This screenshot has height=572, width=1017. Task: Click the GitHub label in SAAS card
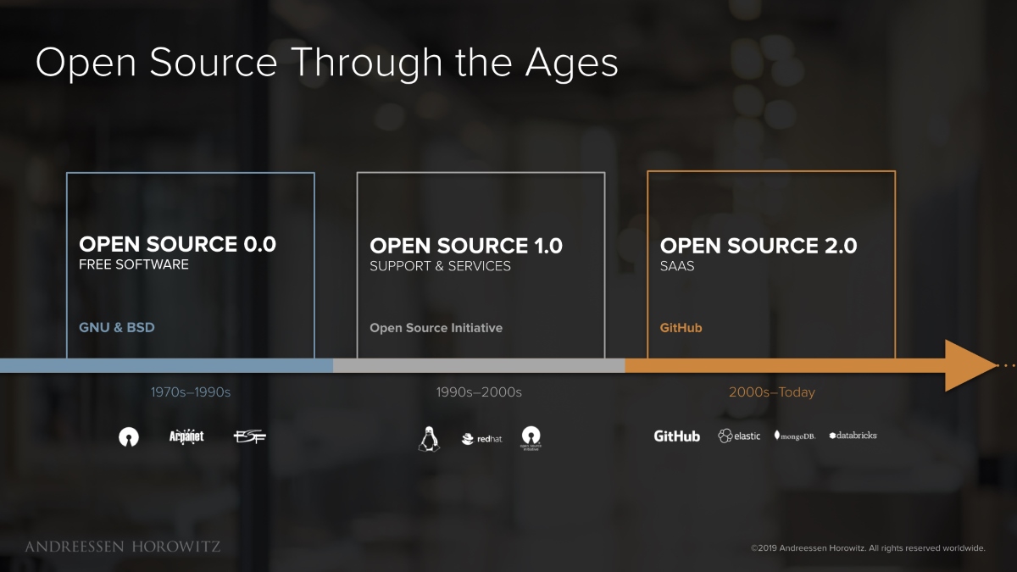click(x=679, y=328)
